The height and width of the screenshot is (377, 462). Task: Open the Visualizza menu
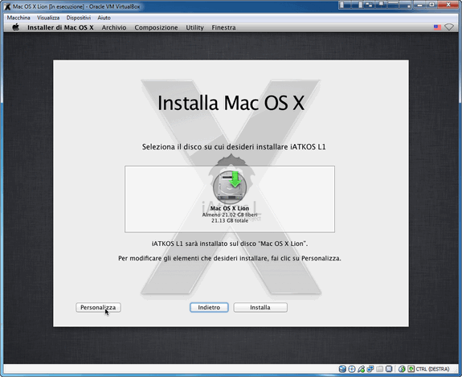(48, 18)
